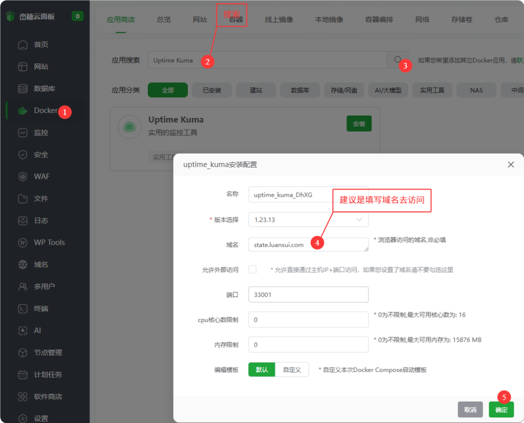Click the search magnifier icon button
Screen dimensions: 524x423
tap(397, 60)
